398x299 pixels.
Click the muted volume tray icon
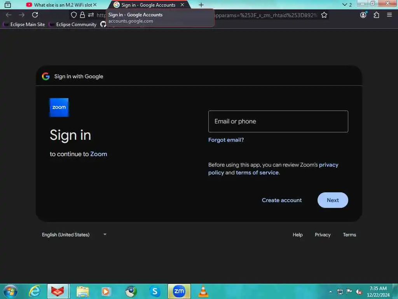[x=359, y=292]
